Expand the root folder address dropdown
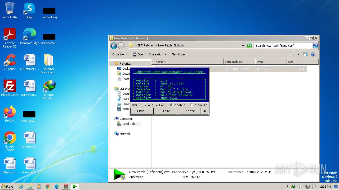The height and width of the screenshot is (190, 339). 136,45
